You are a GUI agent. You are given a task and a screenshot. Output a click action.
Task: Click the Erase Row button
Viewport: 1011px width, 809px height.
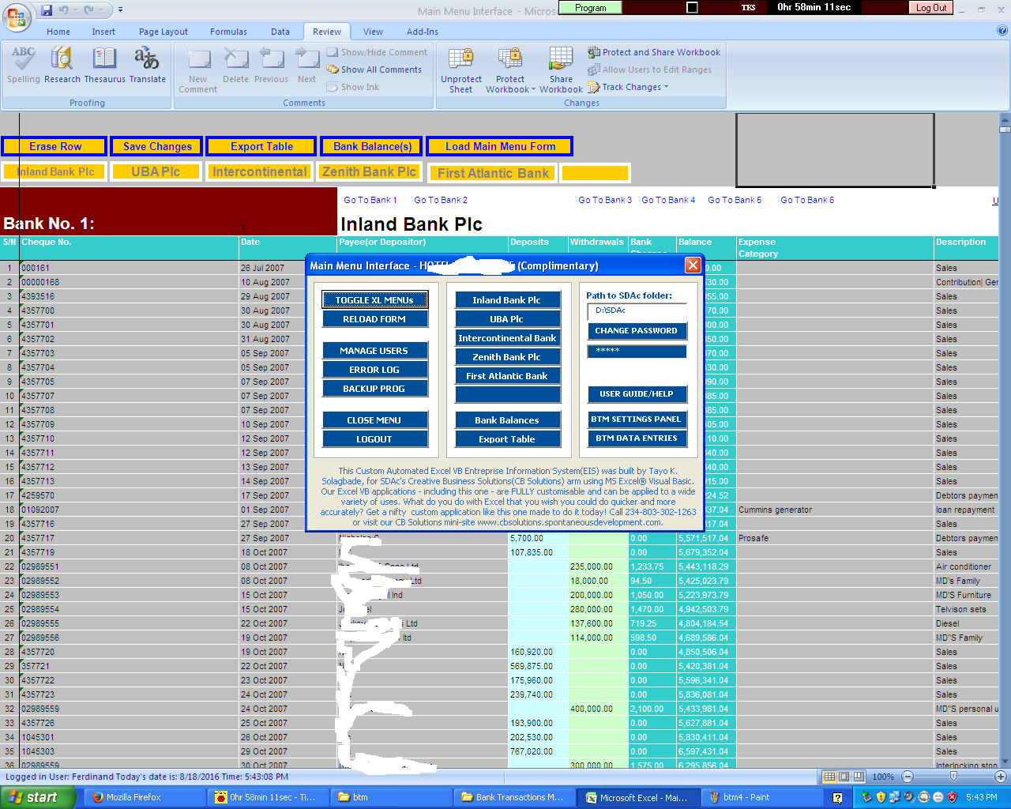coord(54,146)
